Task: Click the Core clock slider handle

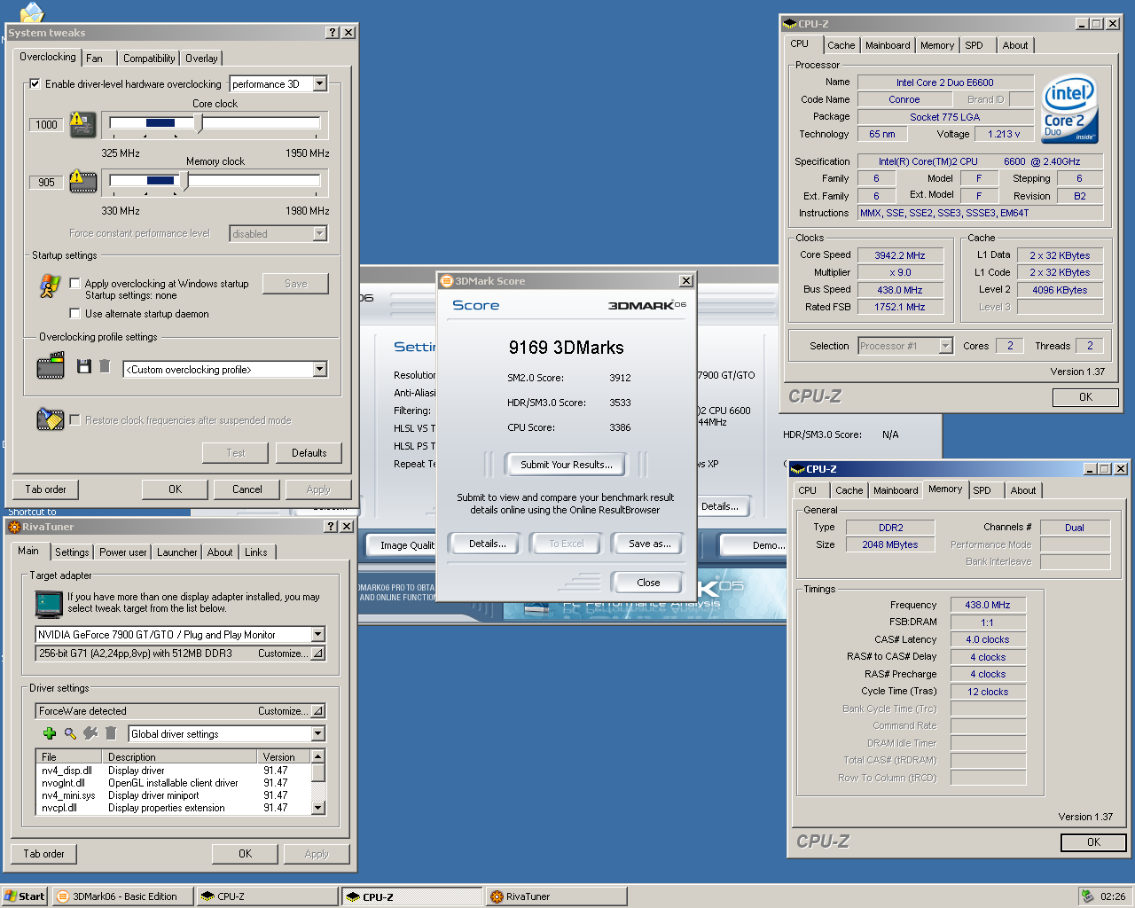Action: [199, 122]
